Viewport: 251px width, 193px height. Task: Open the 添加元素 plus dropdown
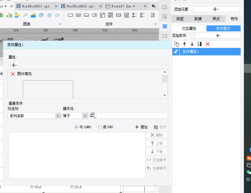tap(216, 9)
